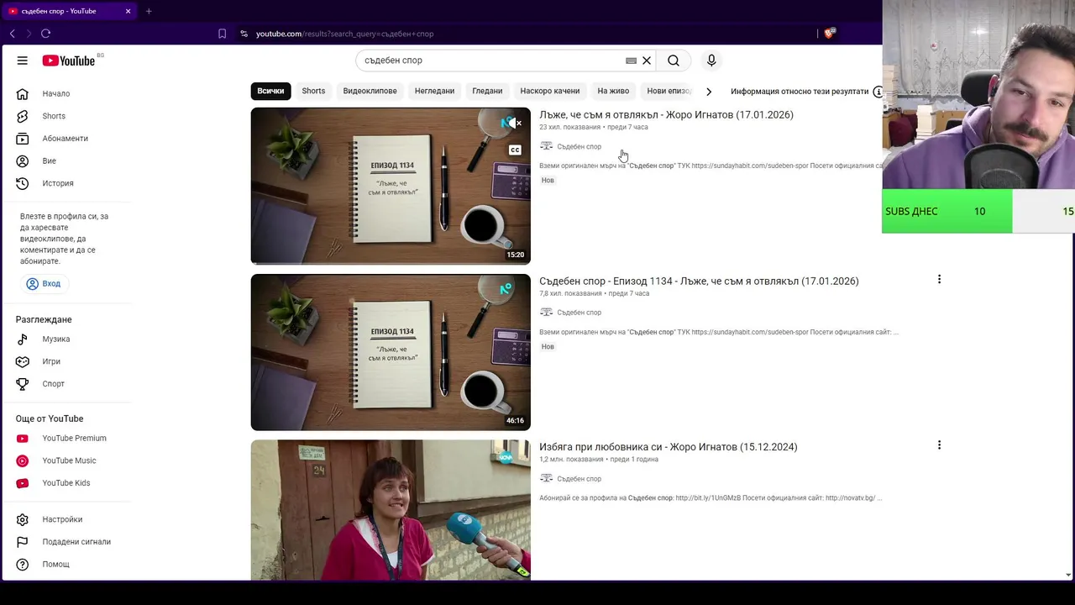Reload the page with browser refresh button

[45, 34]
